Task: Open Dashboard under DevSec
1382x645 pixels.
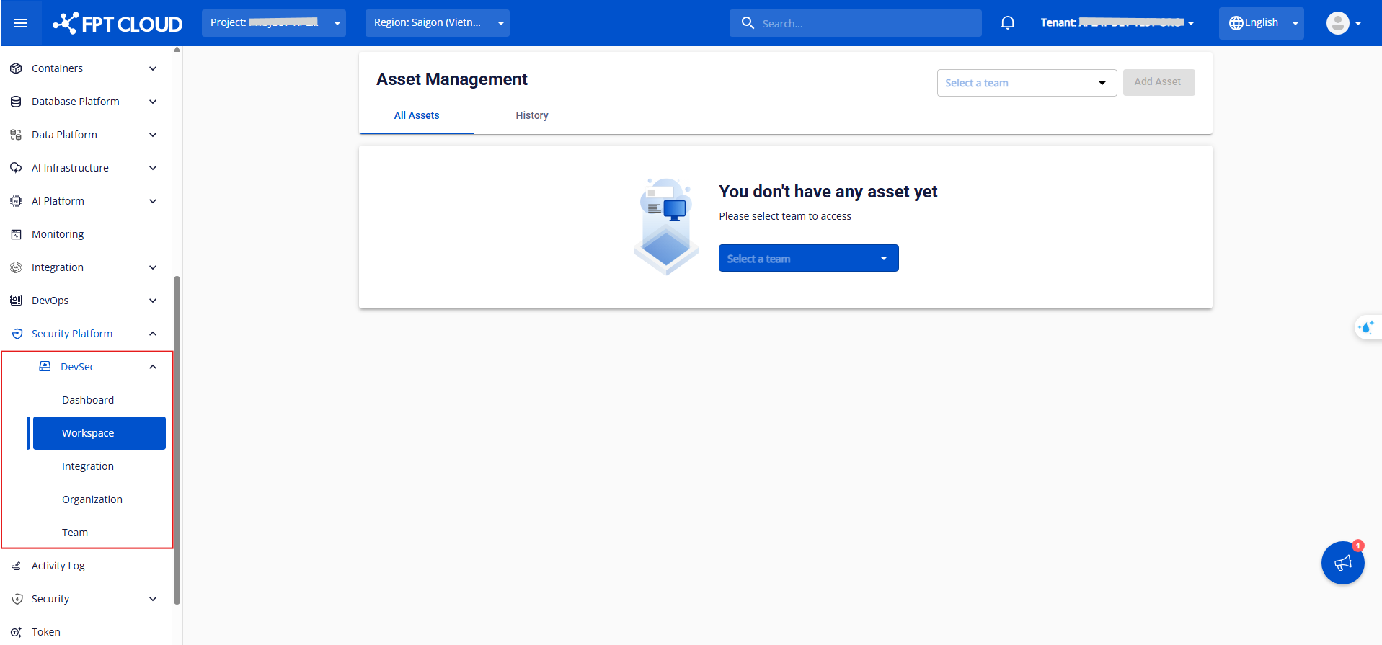Action: [88, 400]
